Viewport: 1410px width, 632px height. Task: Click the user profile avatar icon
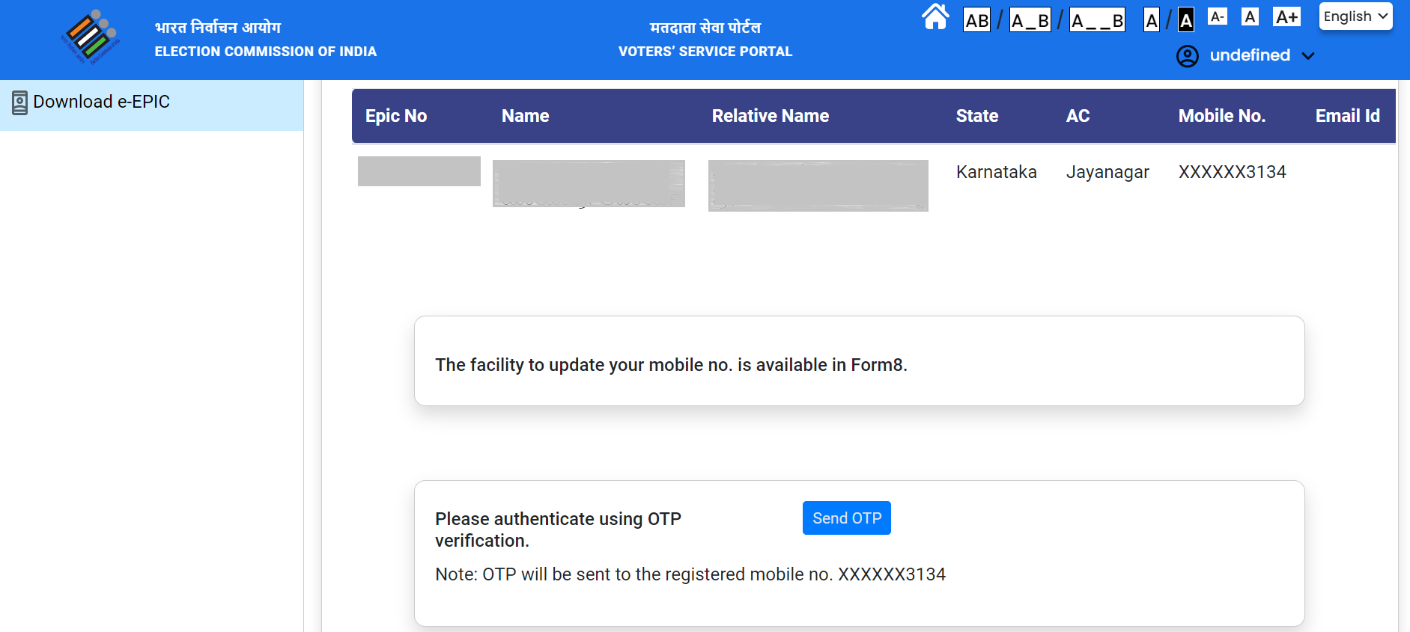pos(1187,56)
